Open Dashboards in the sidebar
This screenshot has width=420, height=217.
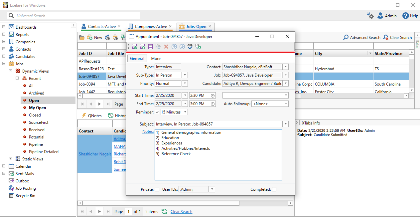click(x=26, y=27)
